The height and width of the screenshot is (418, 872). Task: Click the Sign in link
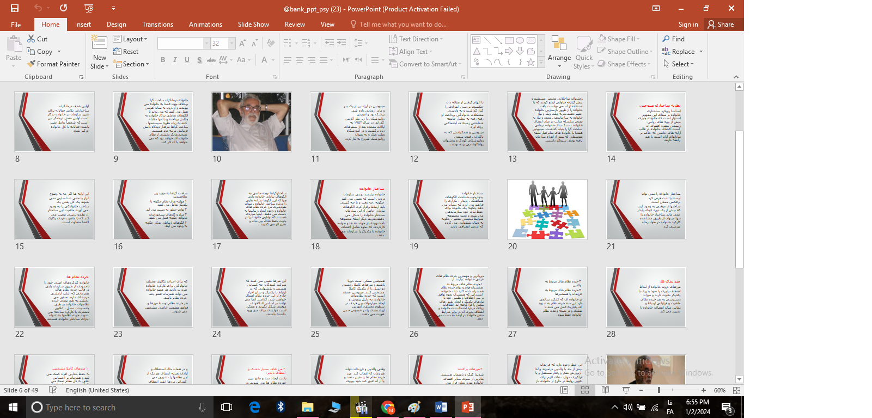pos(688,24)
